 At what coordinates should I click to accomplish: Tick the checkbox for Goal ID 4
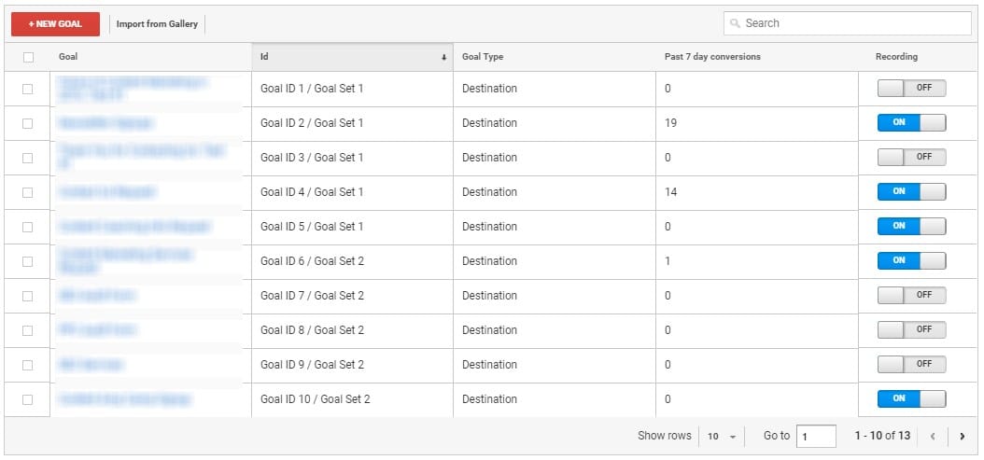[x=28, y=192]
